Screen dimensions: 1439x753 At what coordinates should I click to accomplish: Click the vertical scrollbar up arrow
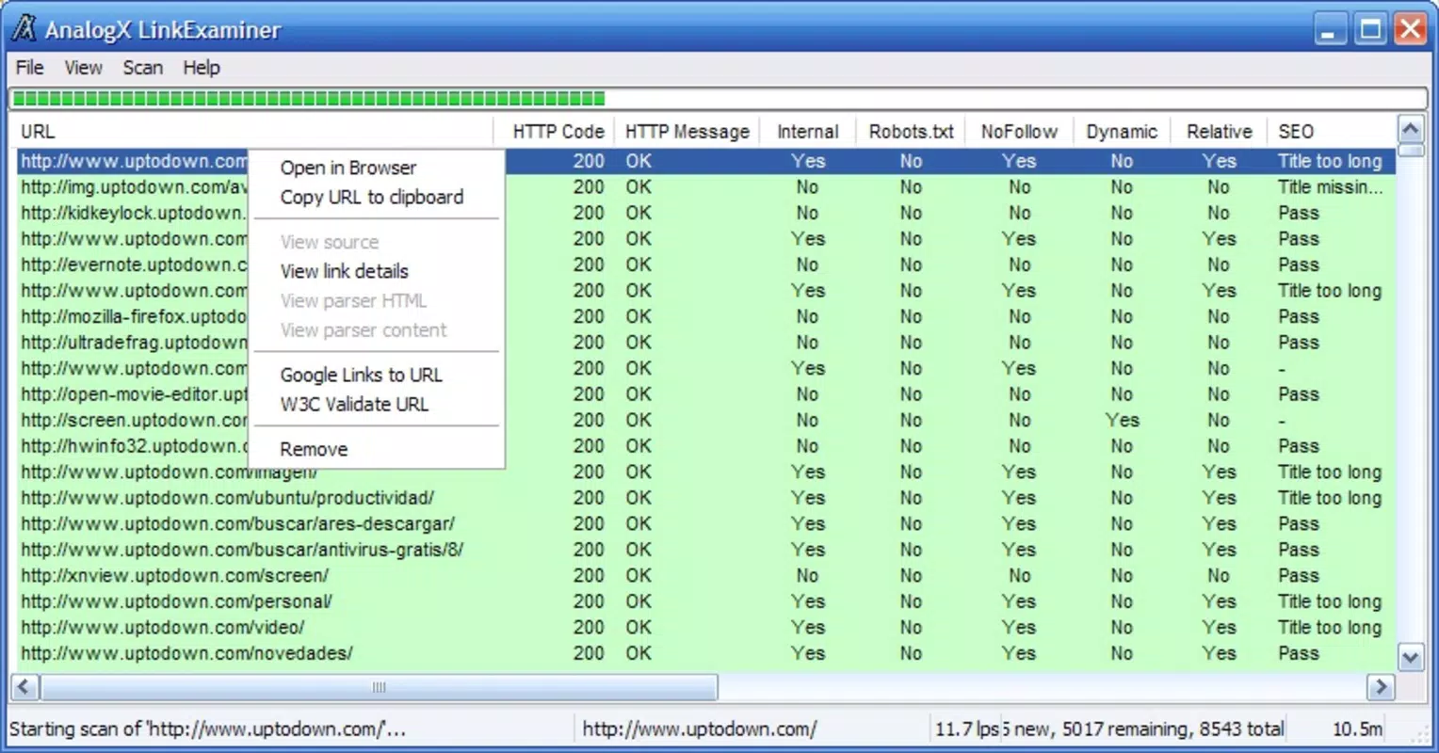point(1411,129)
